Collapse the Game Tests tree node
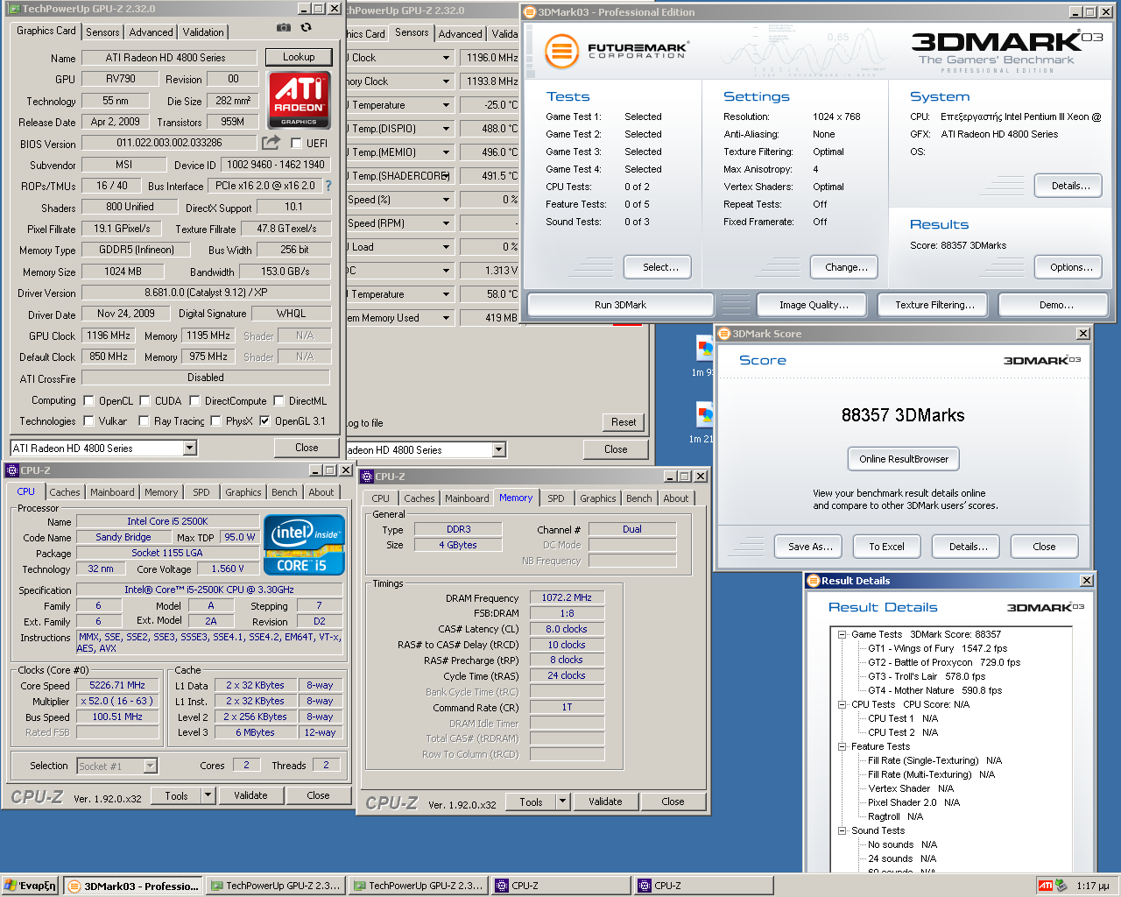The height and width of the screenshot is (897, 1121). [x=842, y=634]
